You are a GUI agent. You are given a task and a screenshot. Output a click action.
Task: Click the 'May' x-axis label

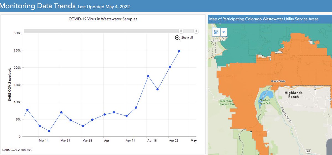[x=194, y=141]
